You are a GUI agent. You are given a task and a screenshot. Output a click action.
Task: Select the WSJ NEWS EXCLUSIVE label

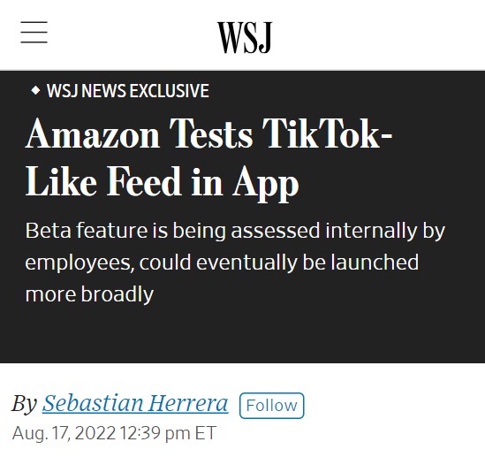coord(128,91)
